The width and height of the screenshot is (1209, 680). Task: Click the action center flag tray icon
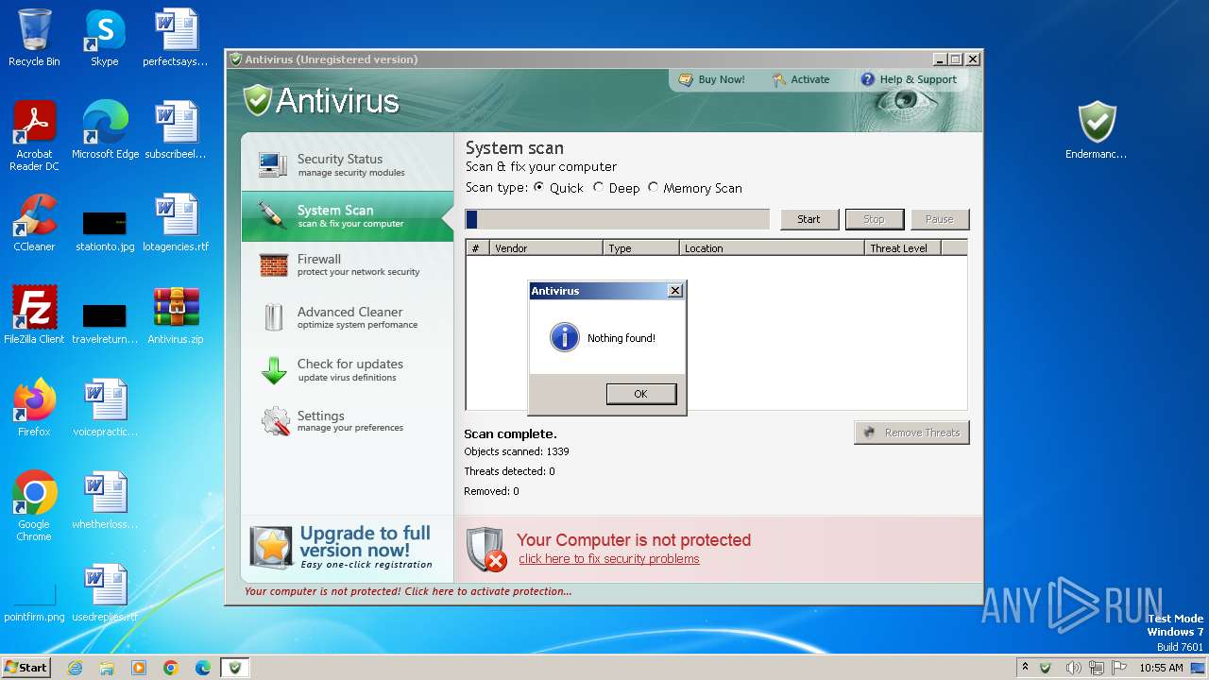[1118, 668]
